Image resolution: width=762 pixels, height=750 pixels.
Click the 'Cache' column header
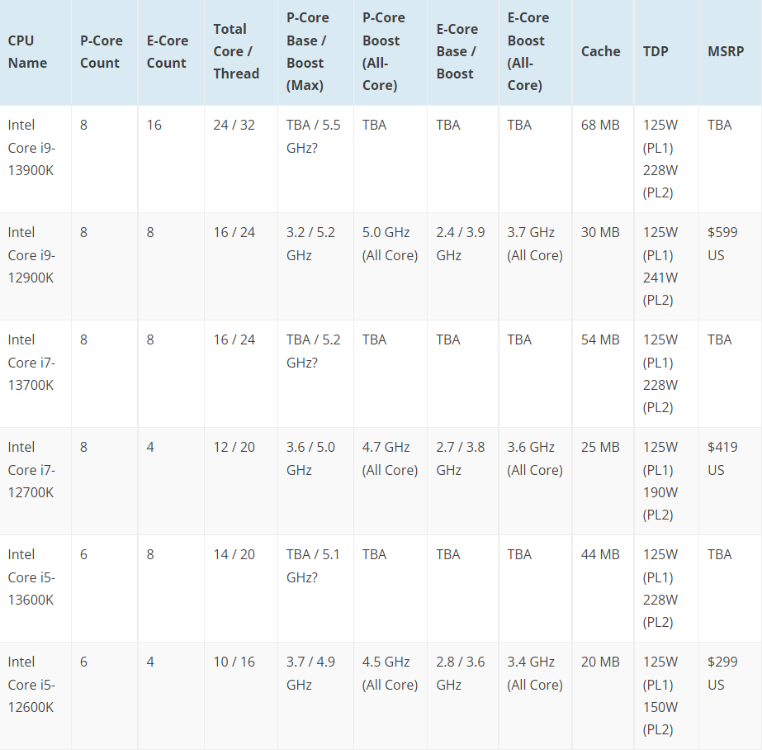click(x=601, y=51)
